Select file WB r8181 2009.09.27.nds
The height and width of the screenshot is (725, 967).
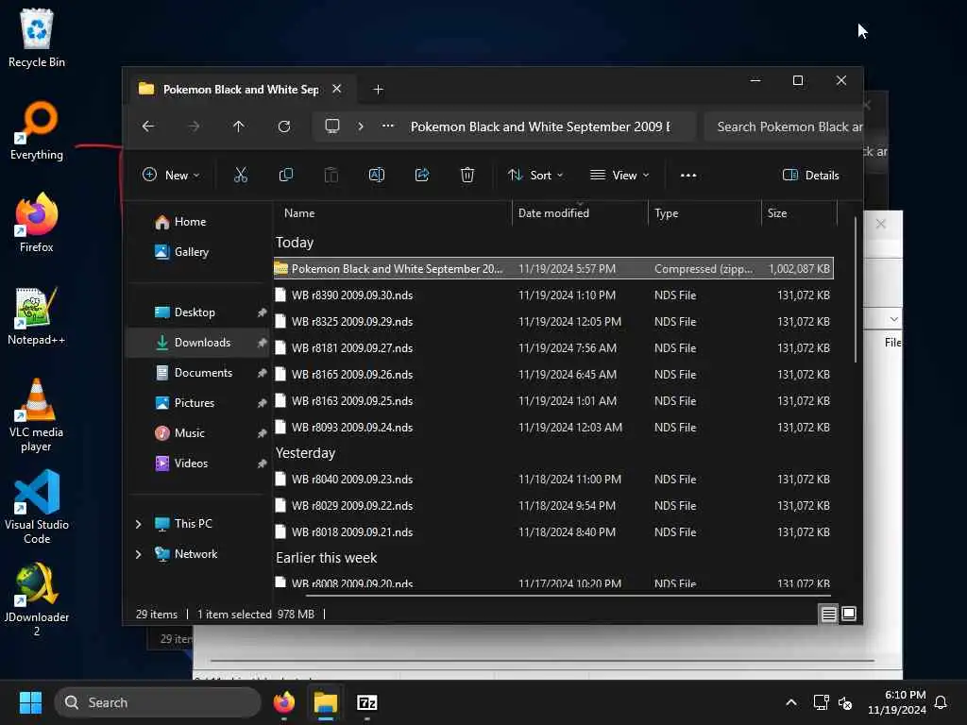click(x=553, y=348)
